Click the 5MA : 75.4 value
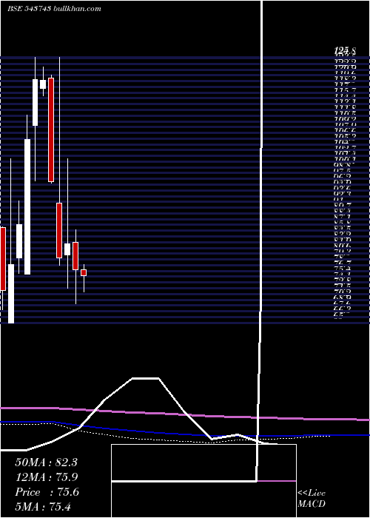Viewport: 370px width, 518px height. click(43, 506)
